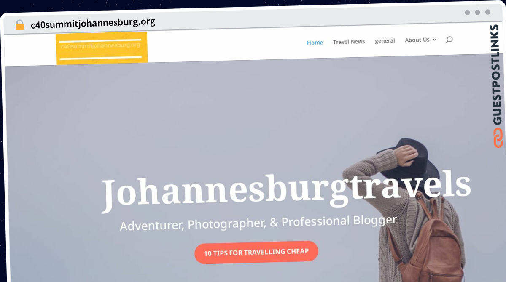Expand the About Us chevron arrow
506x282 pixels.
435,40
